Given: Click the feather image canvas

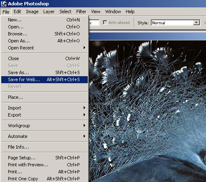Looking at the screenshot, I should (147, 111).
